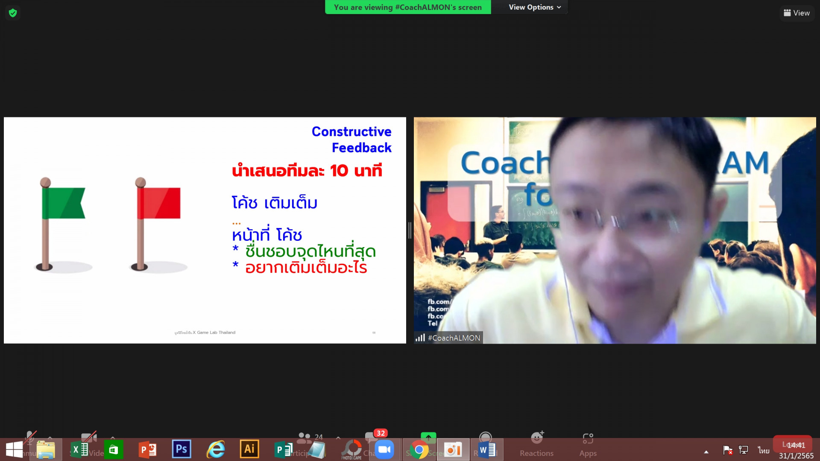Viewport: 820px width, 461px height.
Task: Click the signal bars icon beside #CoachALMON
Action: coord(420,338)
